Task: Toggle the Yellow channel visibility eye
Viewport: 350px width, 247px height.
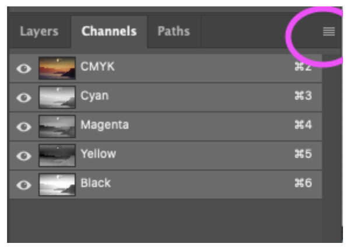Action: 24,155
